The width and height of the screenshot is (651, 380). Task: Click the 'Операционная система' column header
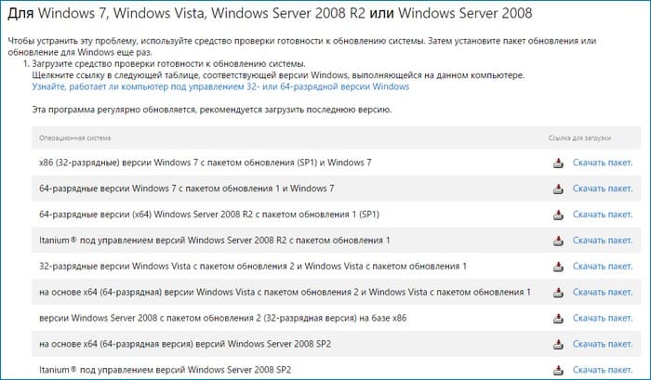click(x=74, y=138)
